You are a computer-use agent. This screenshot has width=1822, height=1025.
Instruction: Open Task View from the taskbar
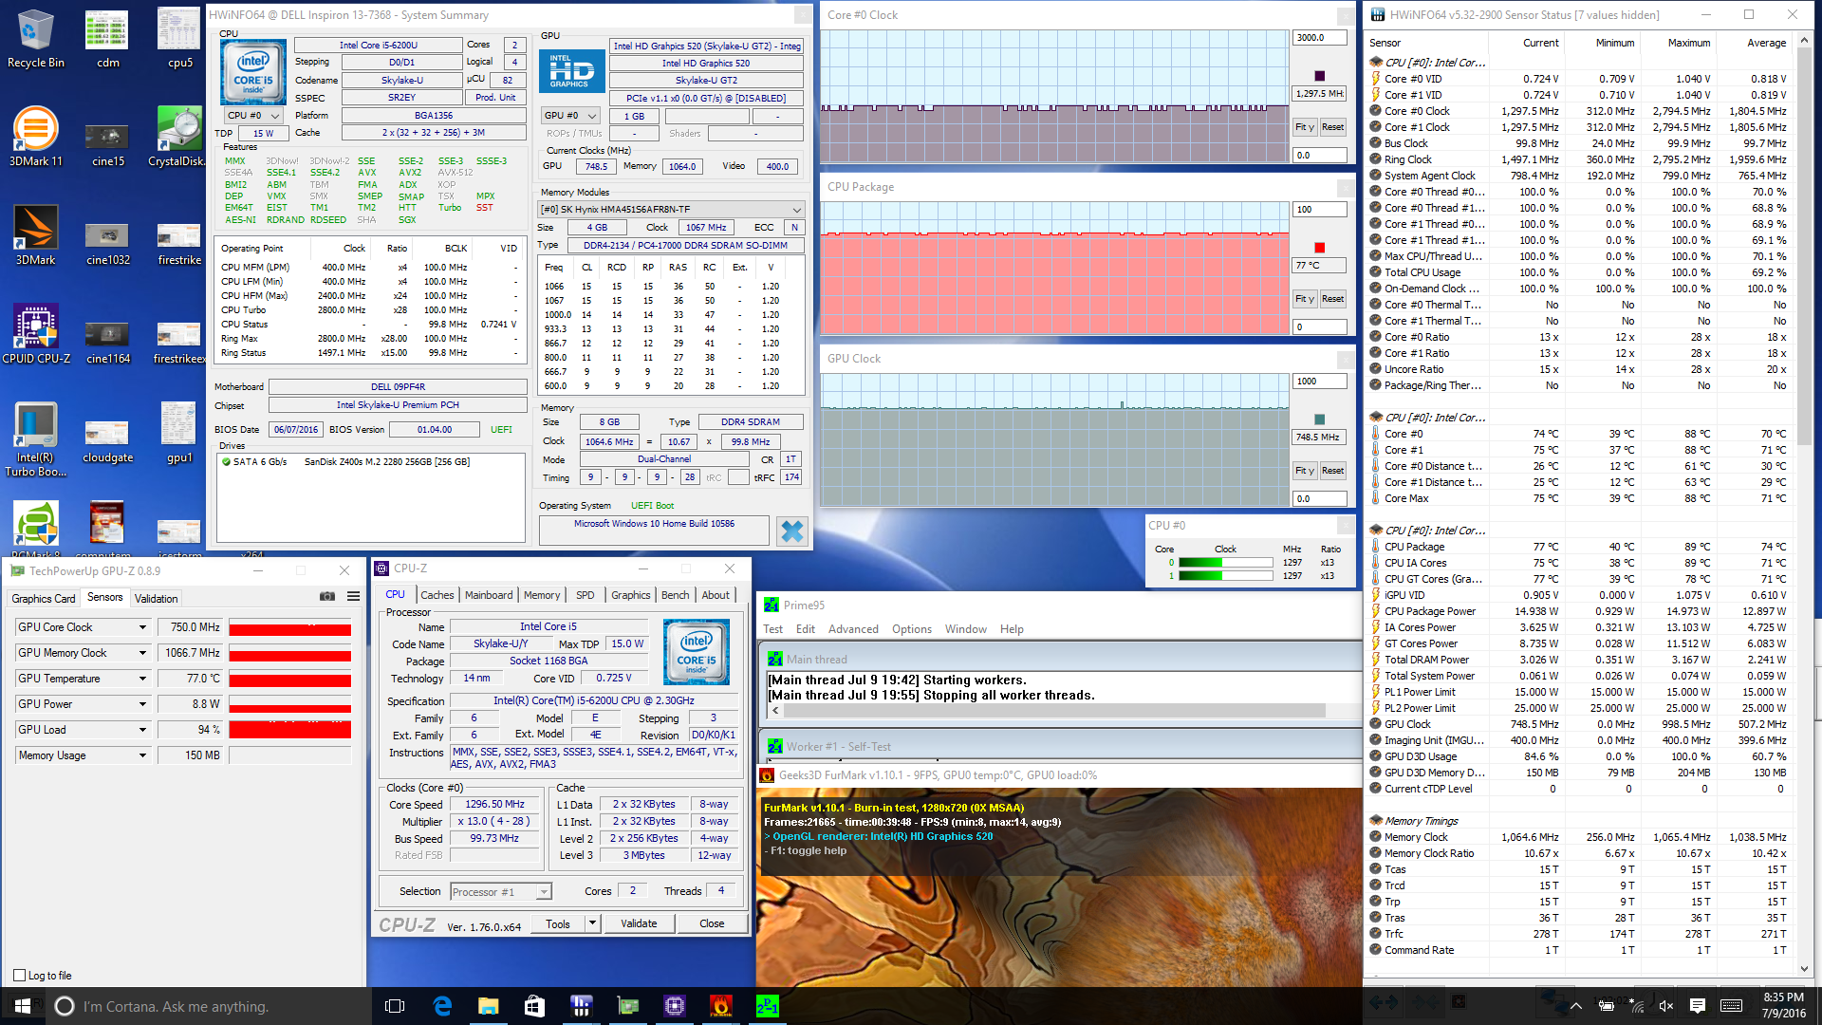click(396, 1006)
